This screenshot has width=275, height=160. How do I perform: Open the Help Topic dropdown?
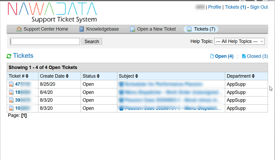[x=239, y=41]
